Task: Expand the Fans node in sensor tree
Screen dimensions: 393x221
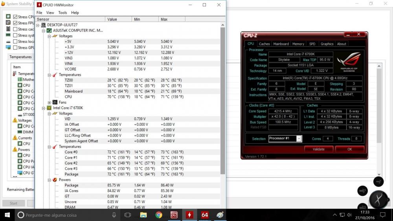Action: (49, 102)
